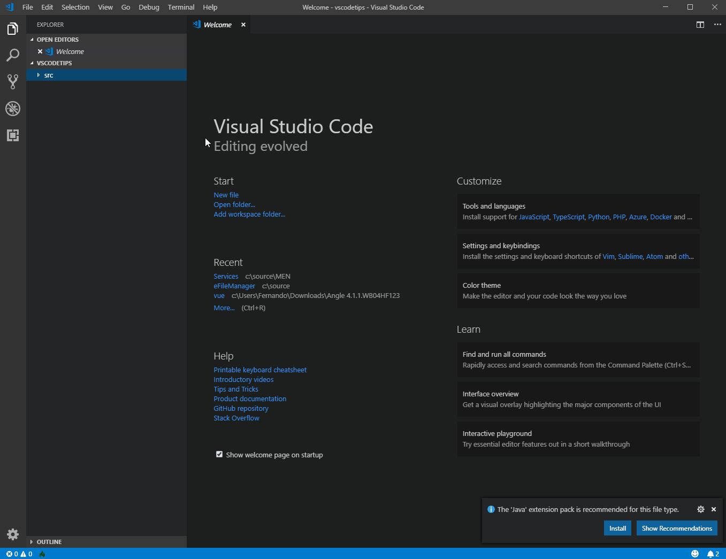Close Welcome in Open Editors list
726x559 pixels.
tap(40, 51)
